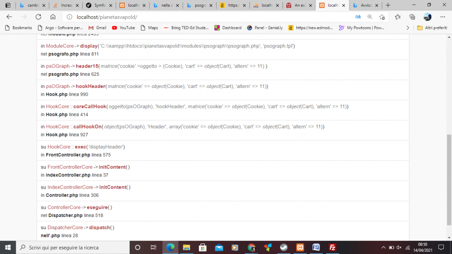Open the Bookmarks folder
Image resolution: width=452 pixels, height=254 pixels.
click(x=19, y=28)
